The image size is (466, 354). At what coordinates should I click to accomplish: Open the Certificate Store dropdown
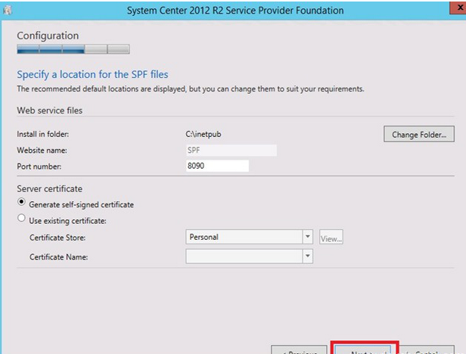[308, 237]
